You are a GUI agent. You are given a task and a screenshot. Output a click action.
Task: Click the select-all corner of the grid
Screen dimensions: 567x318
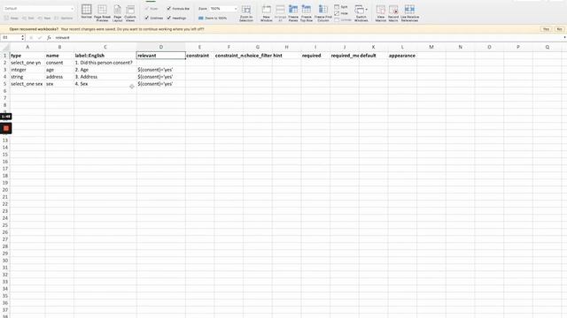pyautogui.click(x=4, y=47)
